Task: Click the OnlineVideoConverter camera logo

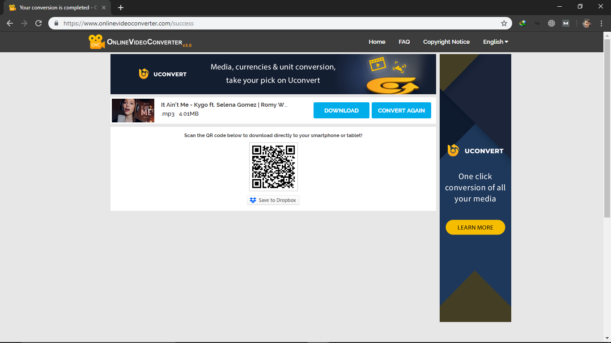Action: (96, 42)
